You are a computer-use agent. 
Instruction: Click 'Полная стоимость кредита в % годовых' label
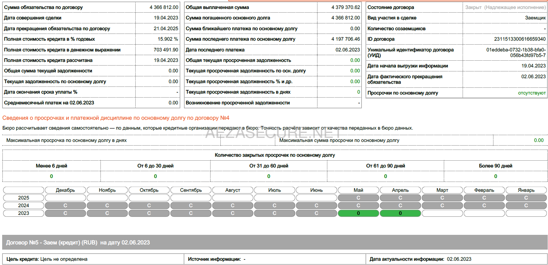click(49, 39)
